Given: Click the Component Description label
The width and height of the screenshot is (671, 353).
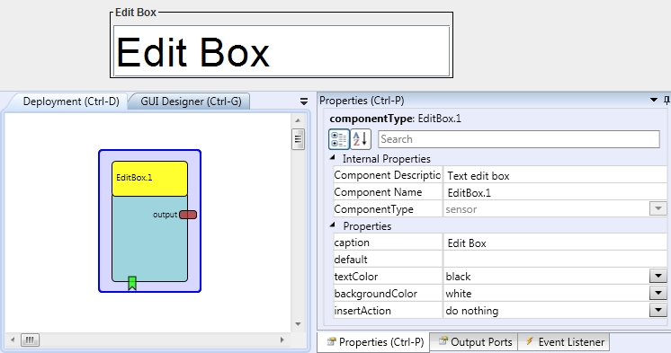Looking at the screenshot, I should pyautogui.click(x=388, y=175).
